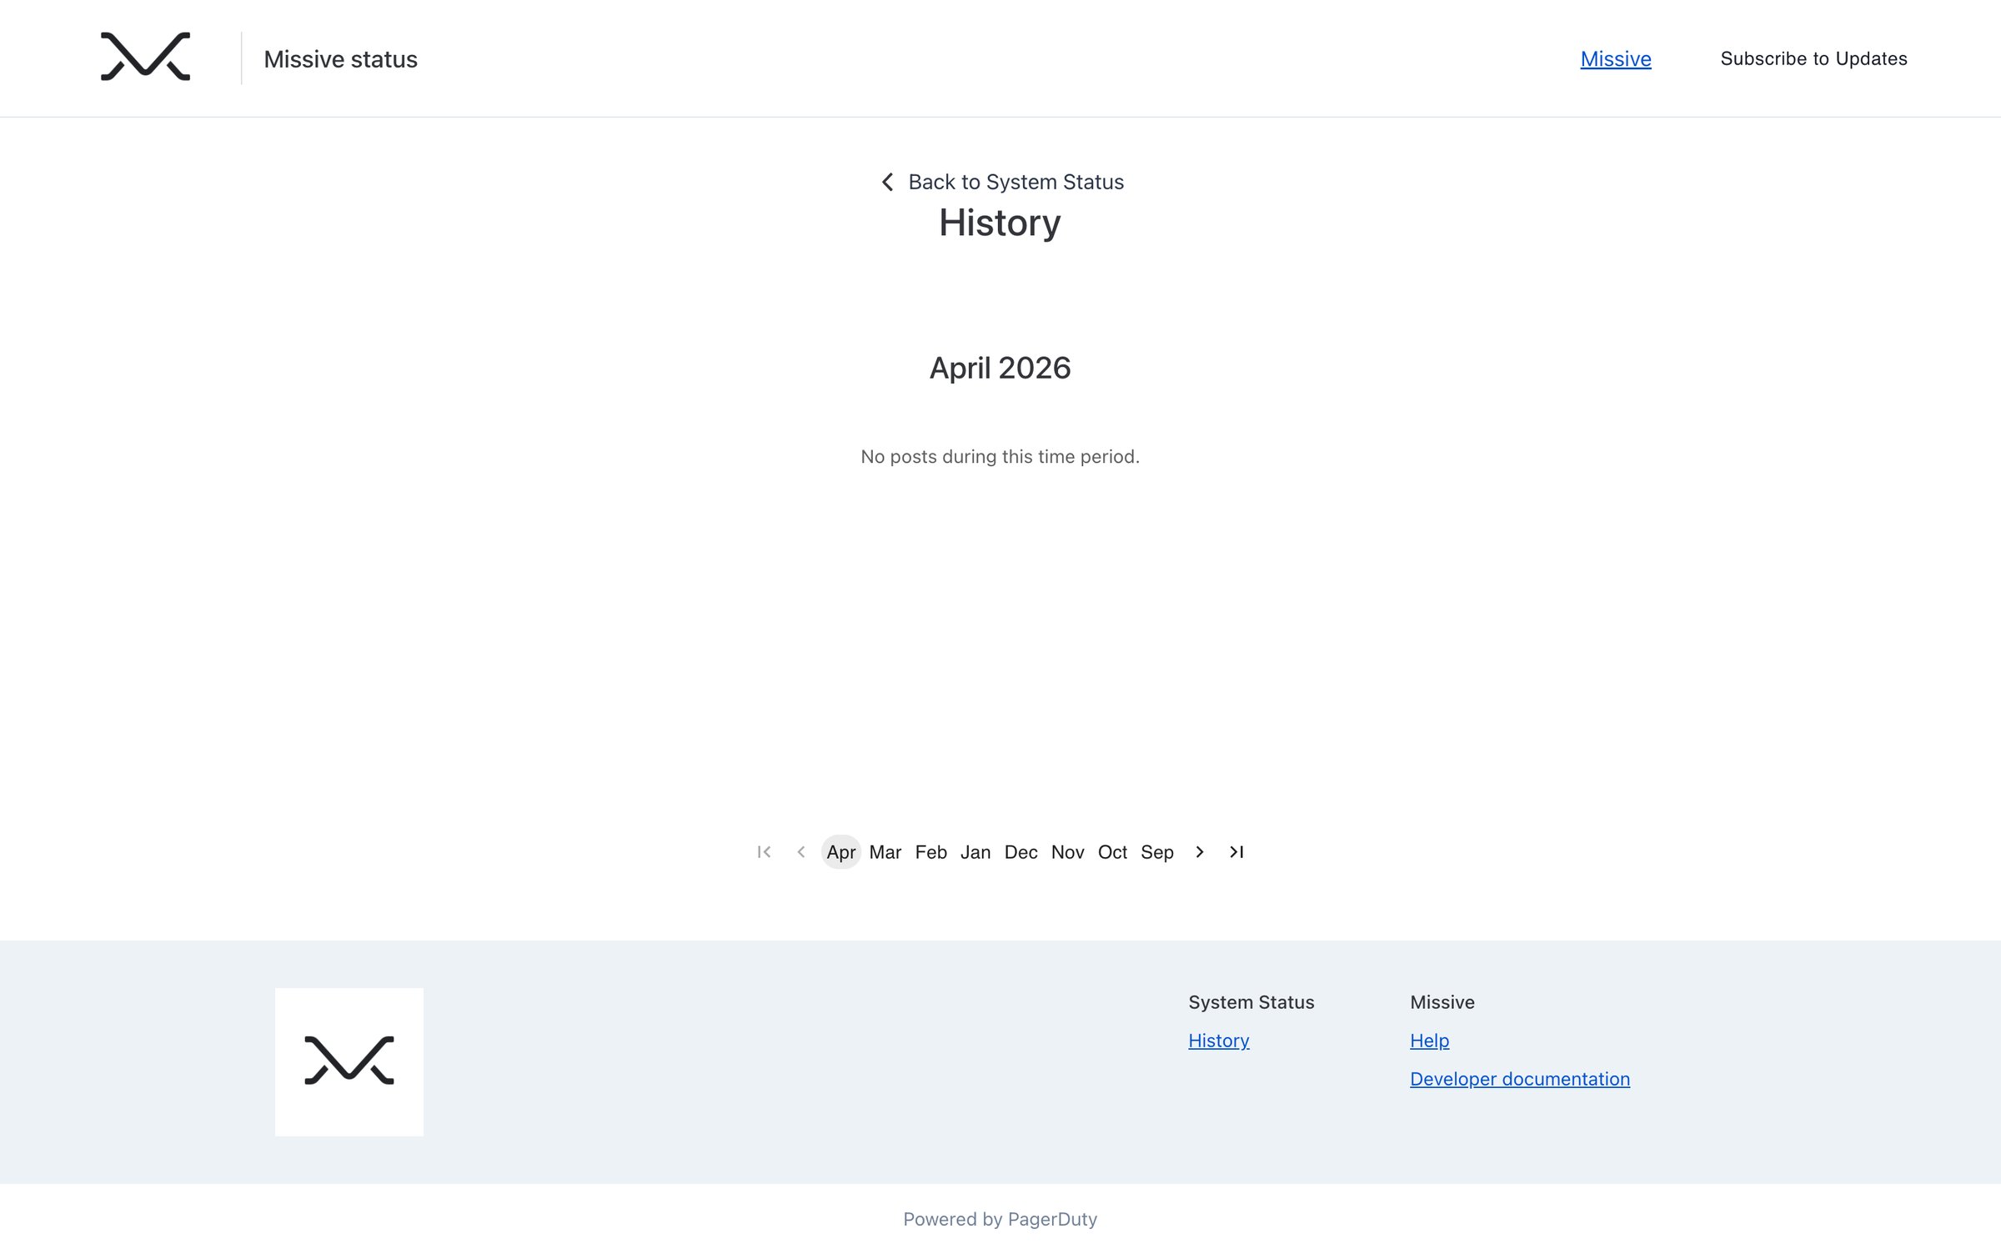This screenshot has height=1254, width=2001.
Task: Choose Sep in month pagination
Action: pos(1157,852)
